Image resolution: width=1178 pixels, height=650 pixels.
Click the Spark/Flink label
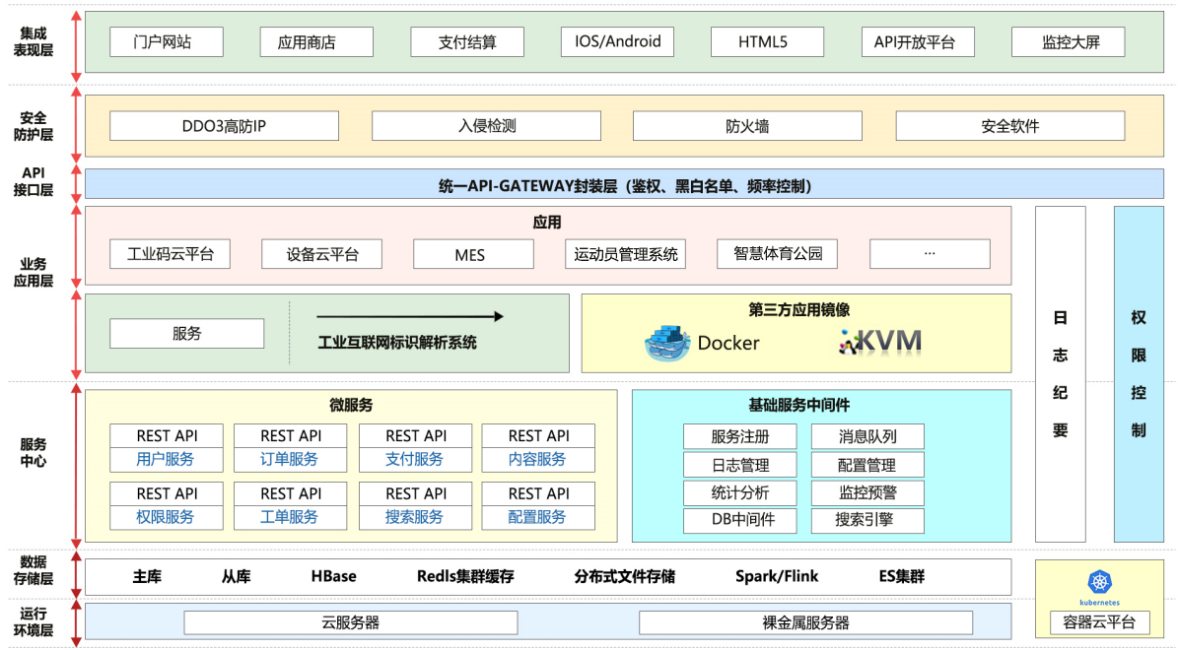pos(777,576)
